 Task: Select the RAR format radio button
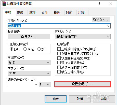pyautogui.click(x=11, y=49)
